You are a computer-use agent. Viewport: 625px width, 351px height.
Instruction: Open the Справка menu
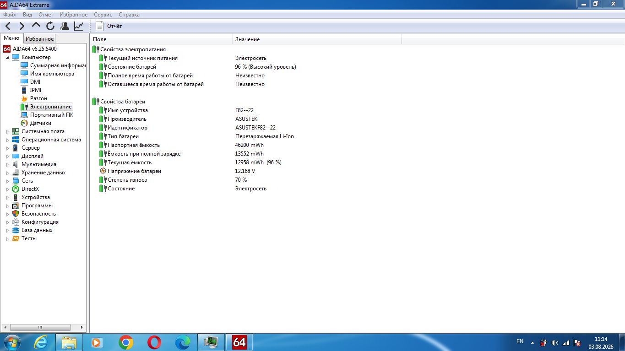tap(129, 15)
